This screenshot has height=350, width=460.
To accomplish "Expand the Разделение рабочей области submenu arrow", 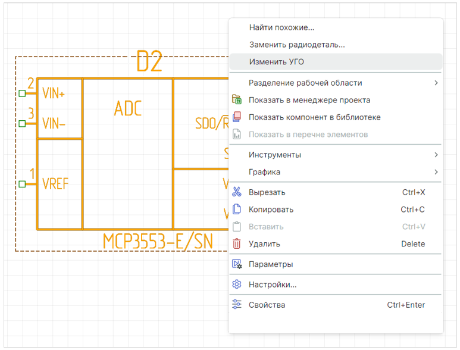I will (436, 83).
